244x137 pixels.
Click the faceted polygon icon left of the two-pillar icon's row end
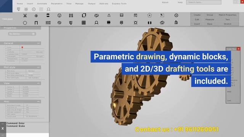[x=162, y=23]
